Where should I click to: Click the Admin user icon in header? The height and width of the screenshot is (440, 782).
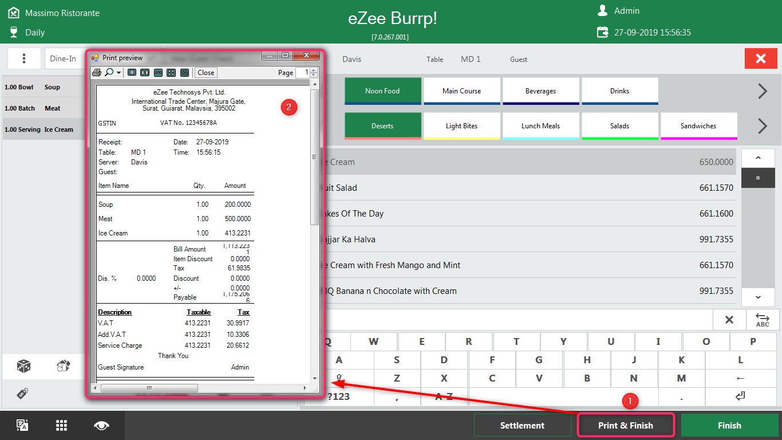[602, 10]
